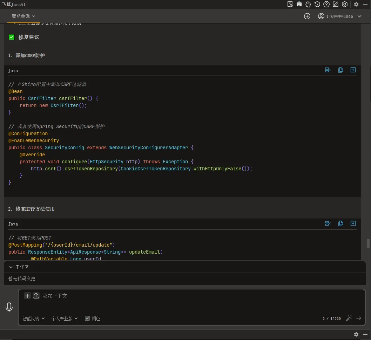Open the hexagon settings icon
Screen dimensions: 371x340
[x=345, y=4]
